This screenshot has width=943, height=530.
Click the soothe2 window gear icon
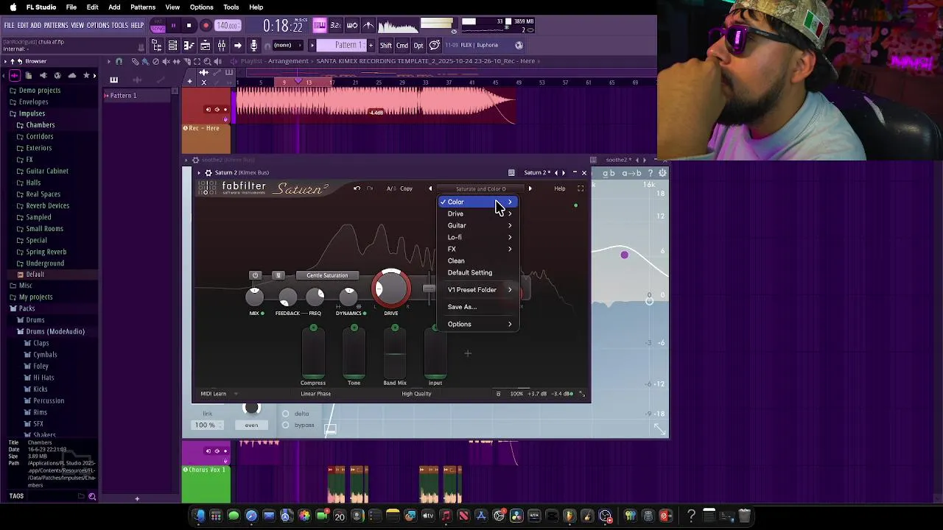click(195, 160)
